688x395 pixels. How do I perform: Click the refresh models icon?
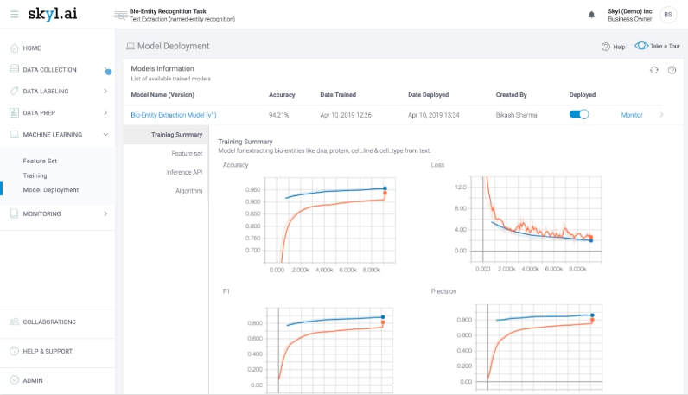pos(654,70)
